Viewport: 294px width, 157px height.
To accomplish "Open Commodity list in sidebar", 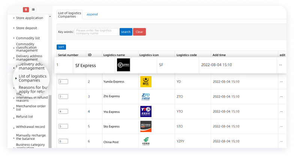I will click(28, 38).
